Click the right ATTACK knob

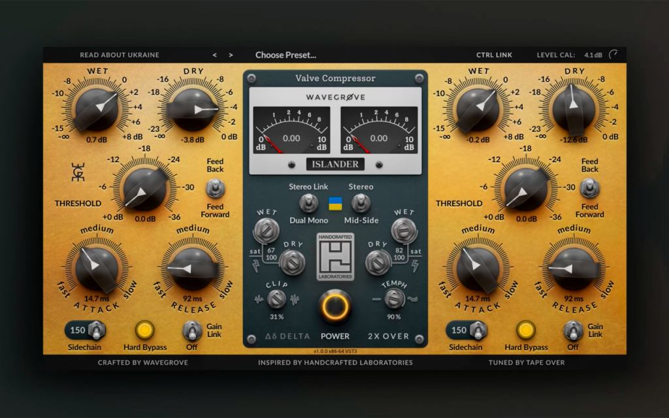pos(478,270)
